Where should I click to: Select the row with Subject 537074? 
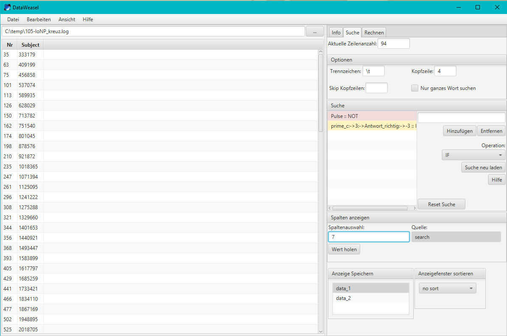pyautogui.click(x=160, y=85)
